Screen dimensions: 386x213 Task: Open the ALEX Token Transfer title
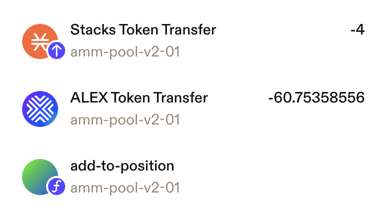139,98
